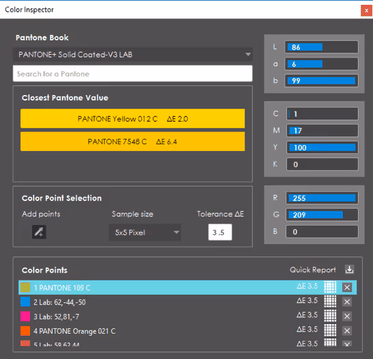373x359 pixels.
Task: Click the Search for a Pantone field
Action: tap(133, 74)
